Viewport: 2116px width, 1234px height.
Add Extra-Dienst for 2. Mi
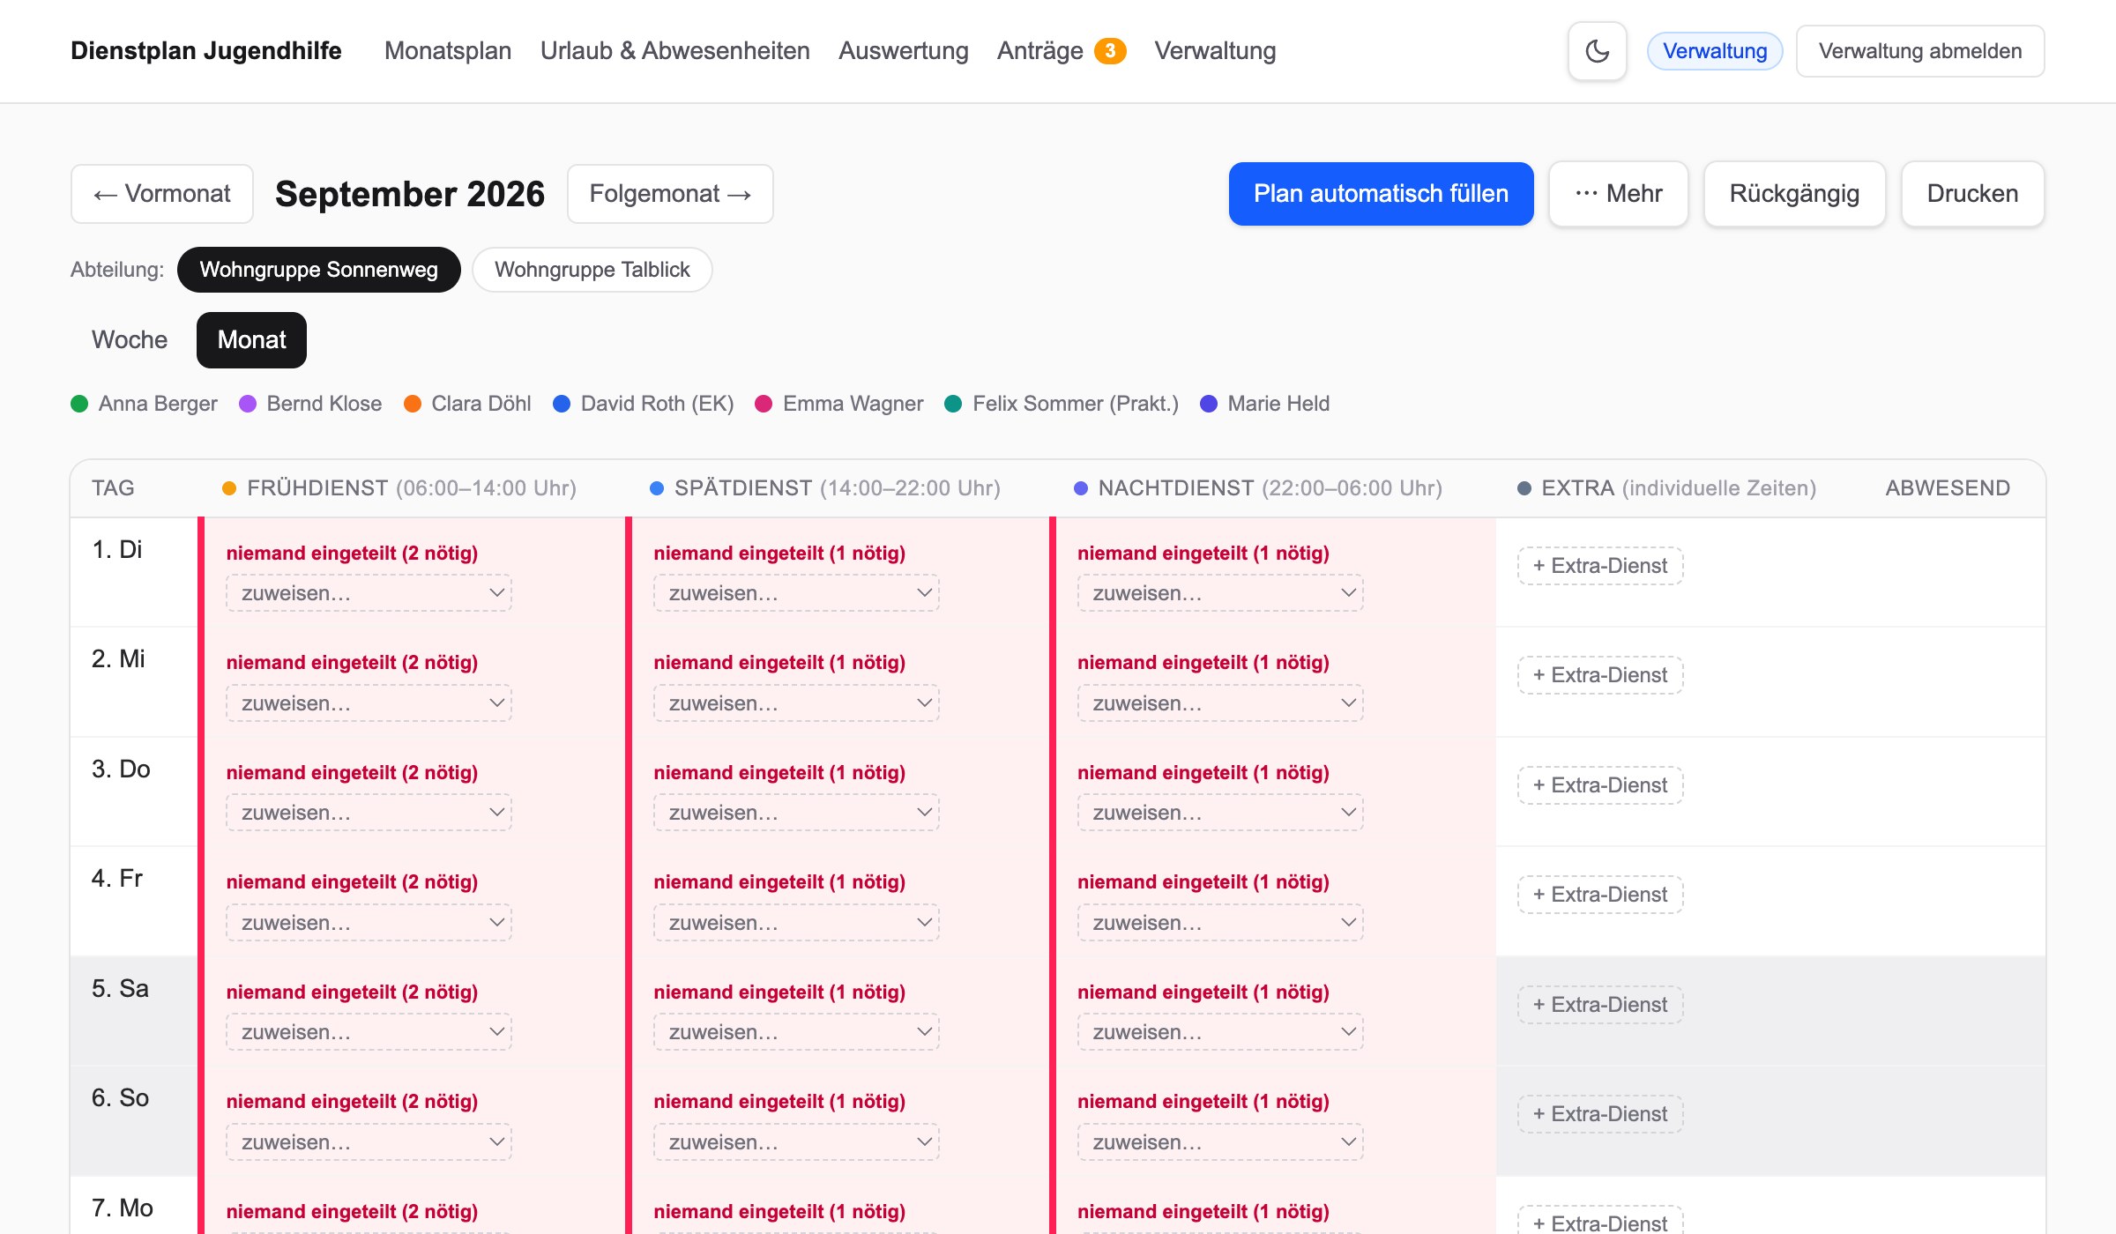(x=1600, y=675)
